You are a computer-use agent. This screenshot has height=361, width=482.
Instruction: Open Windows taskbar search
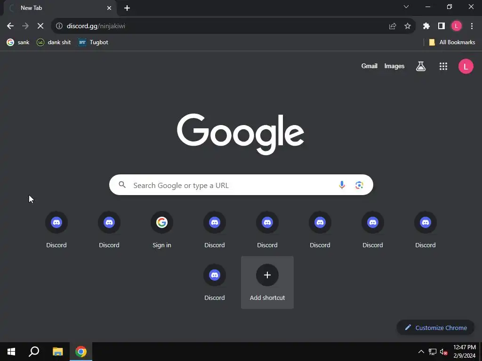34,352
